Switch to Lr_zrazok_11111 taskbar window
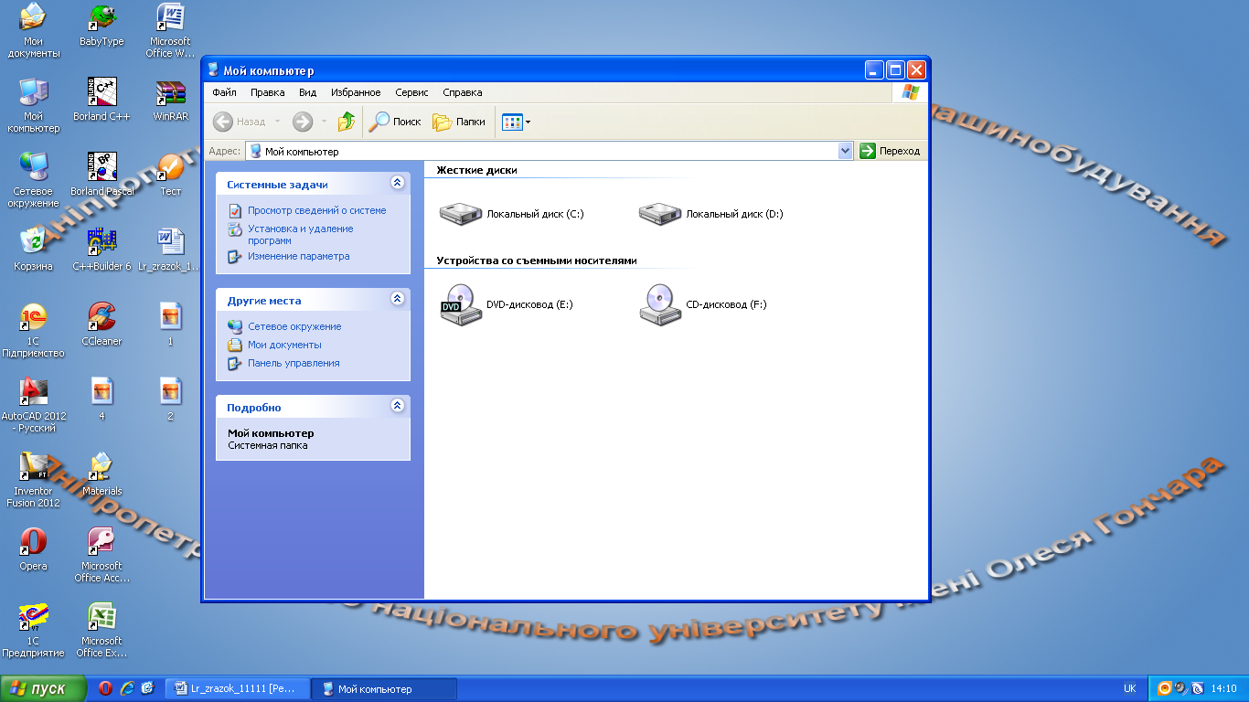Image resolution: width=1249 pixels, height=702 pixels. 237,689
